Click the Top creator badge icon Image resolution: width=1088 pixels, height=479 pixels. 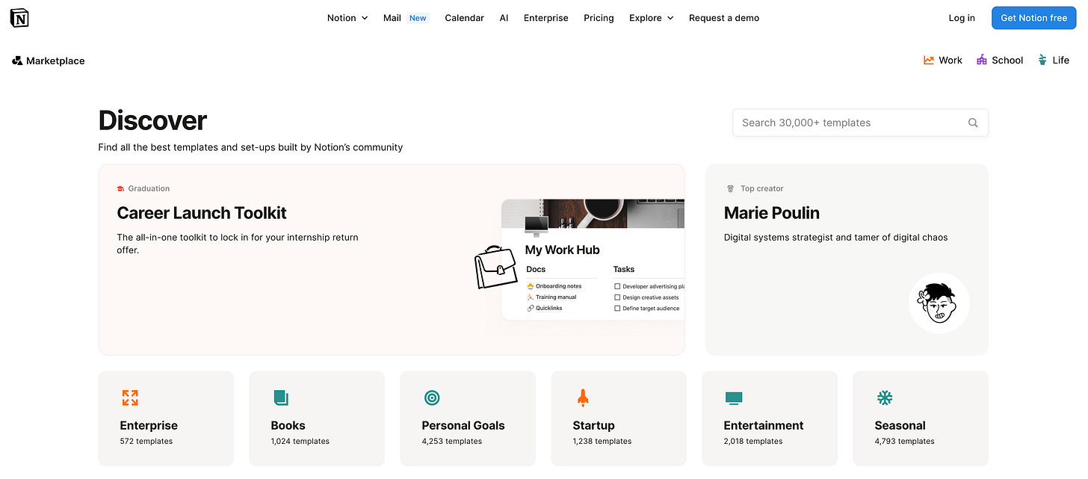(731, 188)
